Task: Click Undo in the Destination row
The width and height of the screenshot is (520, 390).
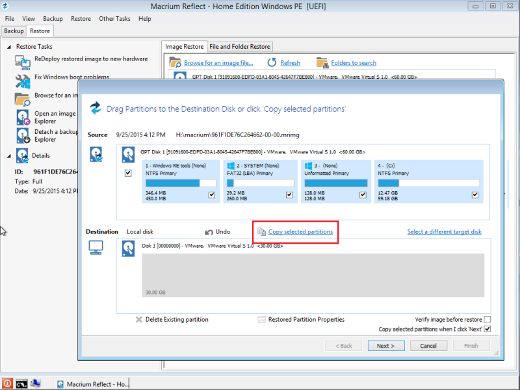Action: click(223, 232)
